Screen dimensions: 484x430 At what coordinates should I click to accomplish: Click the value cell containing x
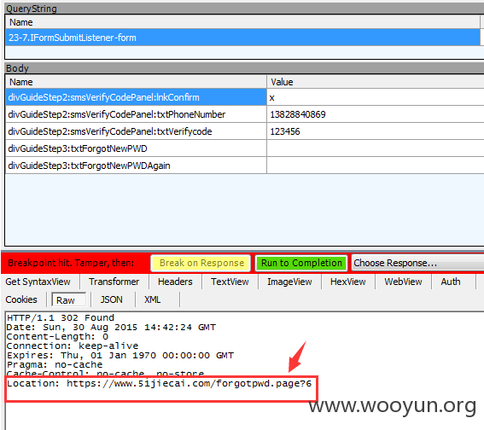point(376,97)
